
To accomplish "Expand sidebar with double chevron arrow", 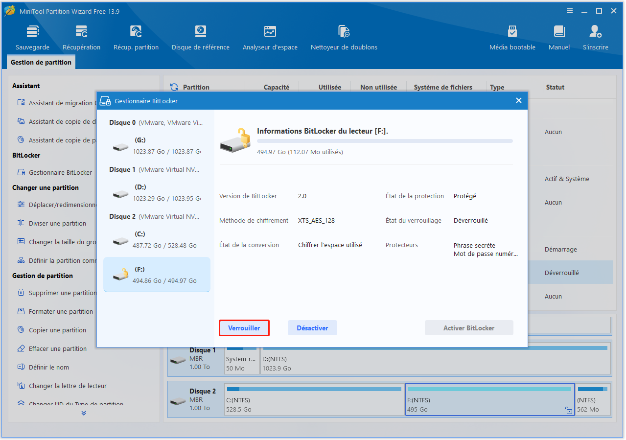I will click(84, 413).
